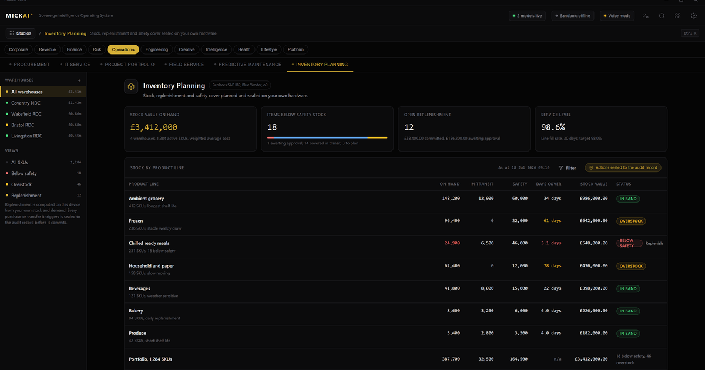The width and height of the screenshot is (705, 370).
Task: Click the OVERSTOCK badge on Frozen row
Action: click(x=631, y=221)
